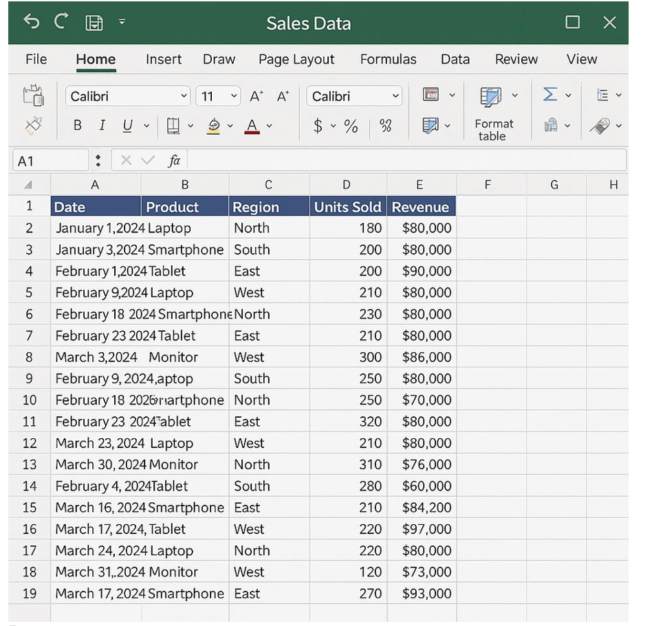Open the File menu
Image resolution: width=652 pixels, height=626 pixels.
tap(36, 59)
